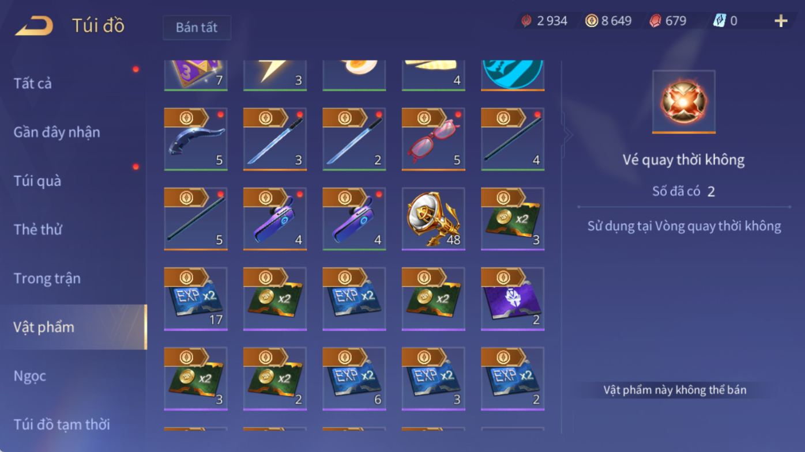Select the purple card item with 2
Image resolution: width=805 pixels, height=452 pixels.
coord(513,298)
